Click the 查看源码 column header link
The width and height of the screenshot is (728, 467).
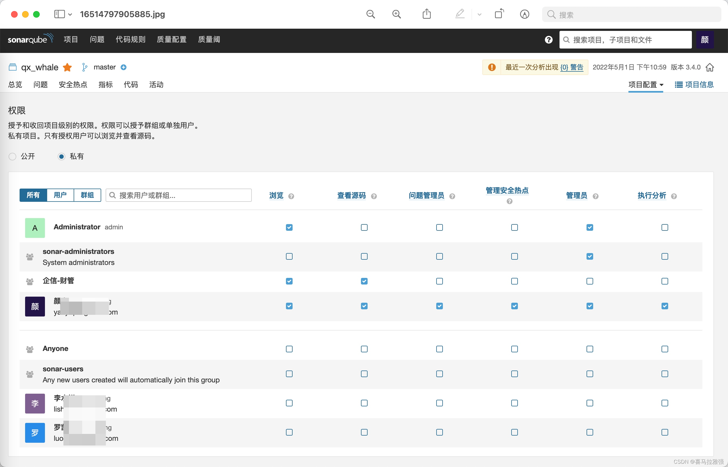point(351,196)
